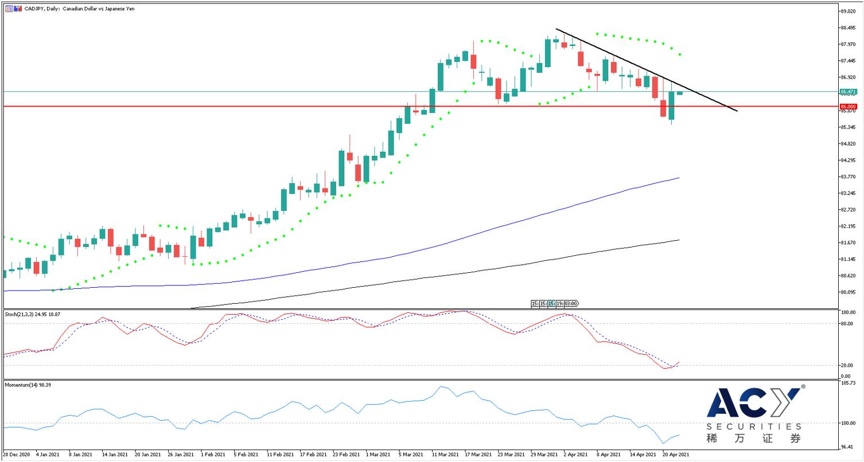
Task: Click the blue and red trade icon
Action: [18, 9]
